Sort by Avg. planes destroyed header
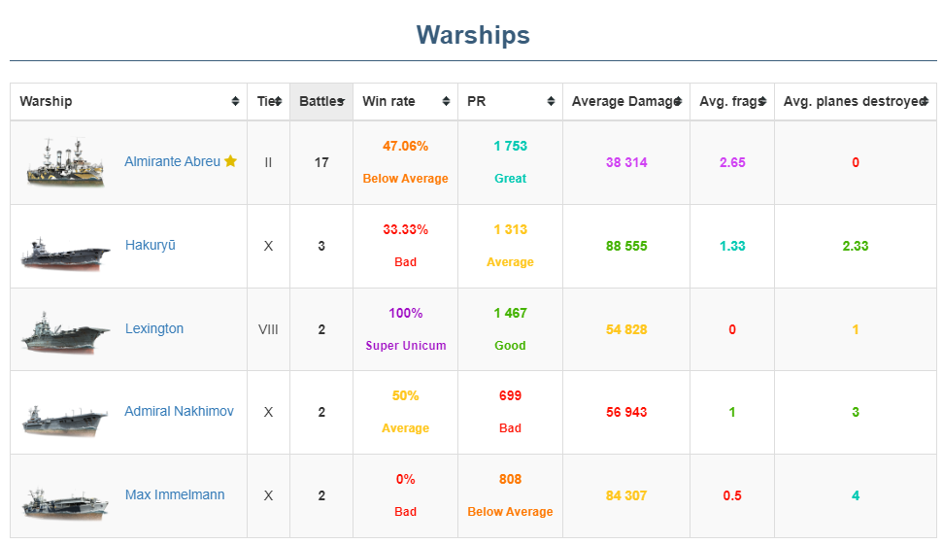943x544 pixels. click(853, 102)
